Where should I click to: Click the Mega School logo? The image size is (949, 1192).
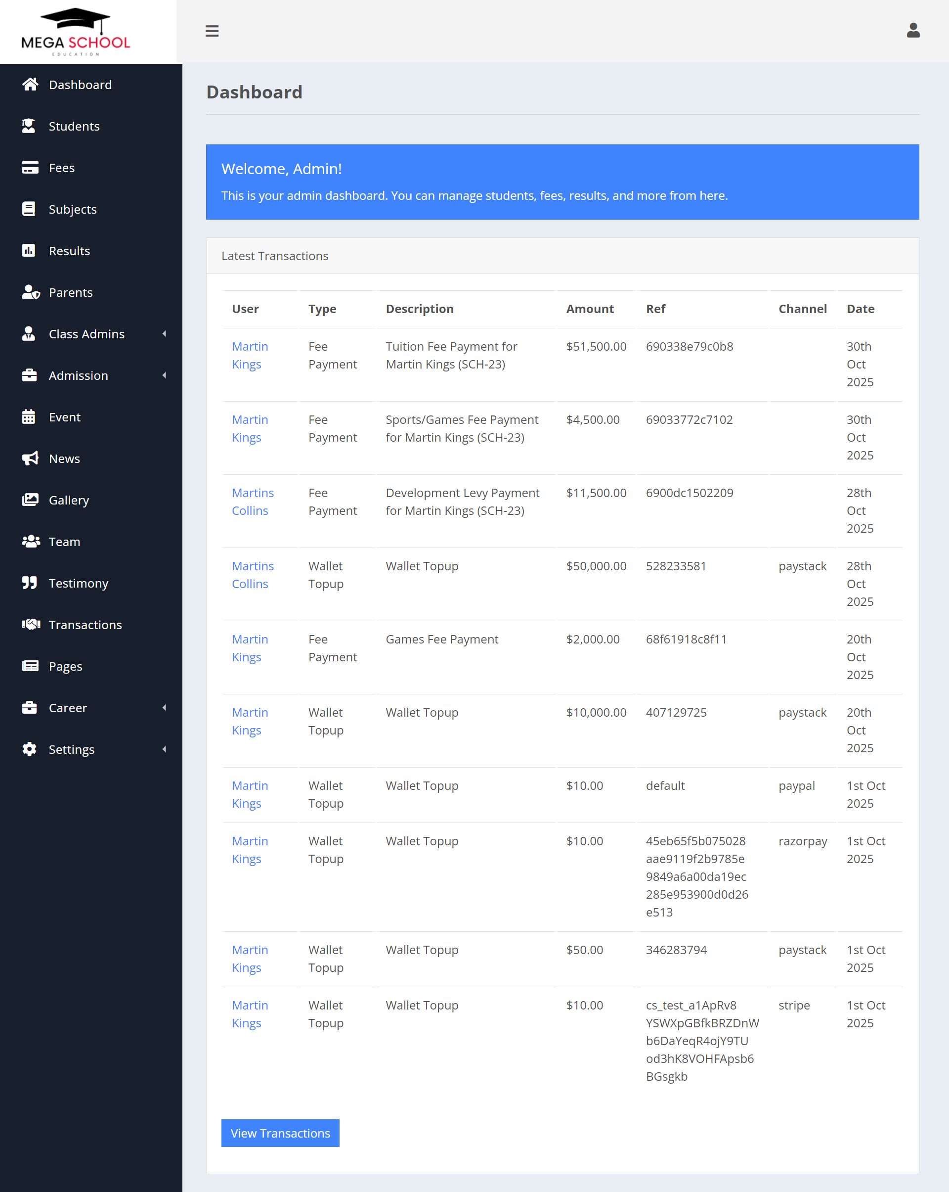coord(76,32)
